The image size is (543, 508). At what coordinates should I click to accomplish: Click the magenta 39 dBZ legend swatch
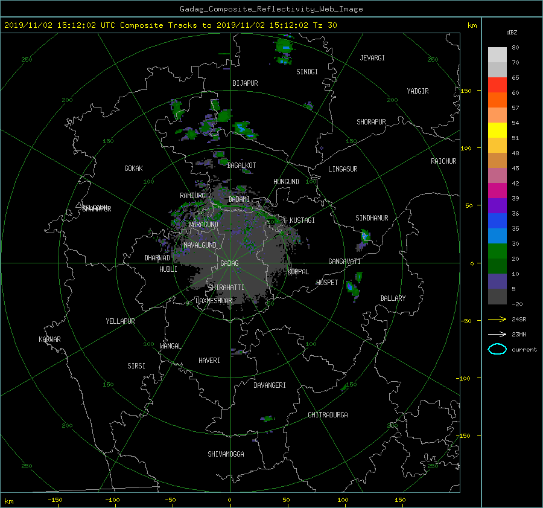pyautogui.click(x=497, y=190)
